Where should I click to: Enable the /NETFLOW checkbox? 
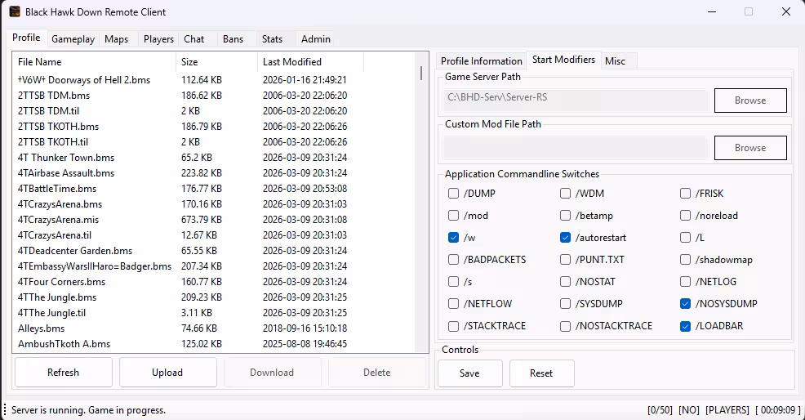453,304
